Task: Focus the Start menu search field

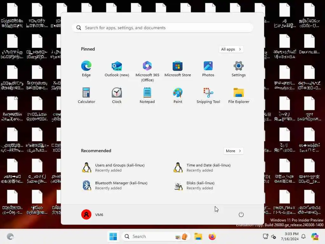Action: coord(162,28)
